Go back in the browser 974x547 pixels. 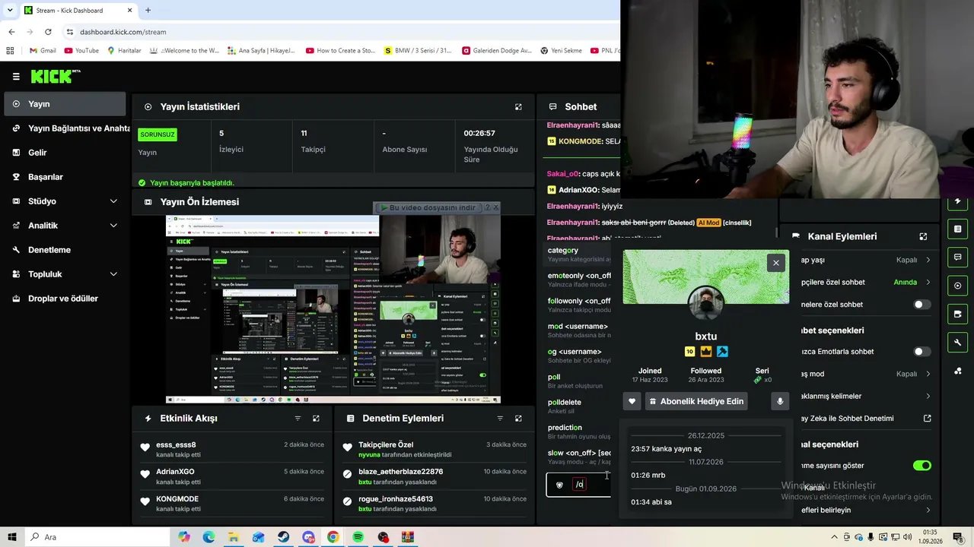tap(11, 32)
